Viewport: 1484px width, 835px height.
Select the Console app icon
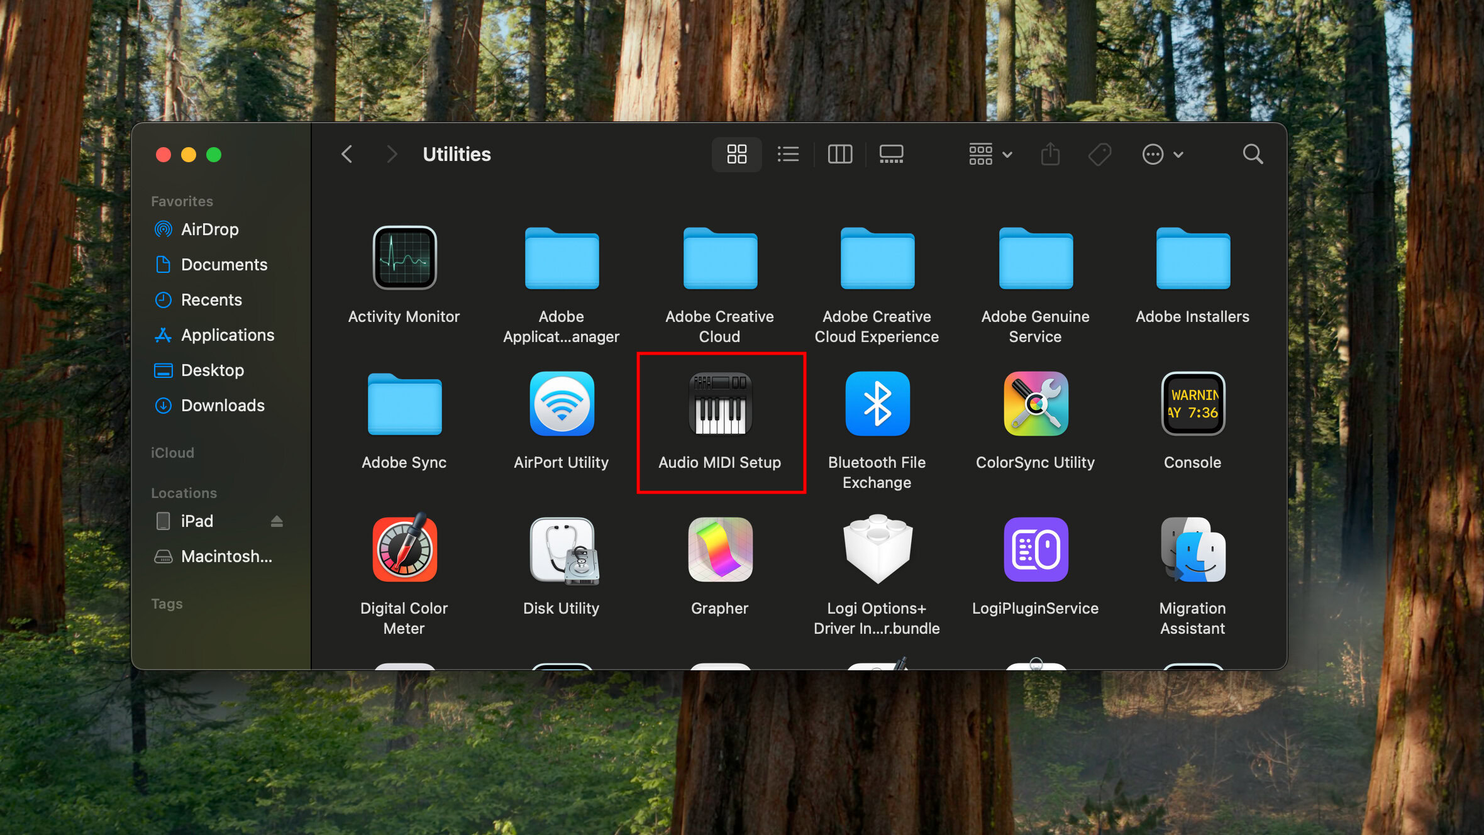[1193, 404]
